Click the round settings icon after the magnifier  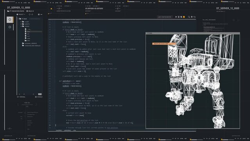pos(192,17)
